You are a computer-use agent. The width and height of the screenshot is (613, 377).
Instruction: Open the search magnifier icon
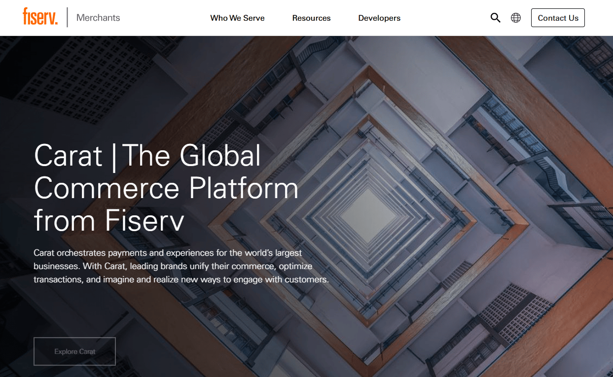(x=496, y=18)
